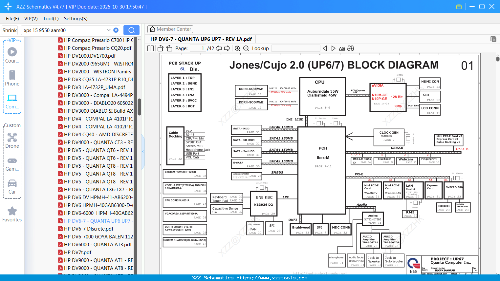Click the file list vertical scrollbar thumb
Screen dimensions: 500x281
(139, 107)
